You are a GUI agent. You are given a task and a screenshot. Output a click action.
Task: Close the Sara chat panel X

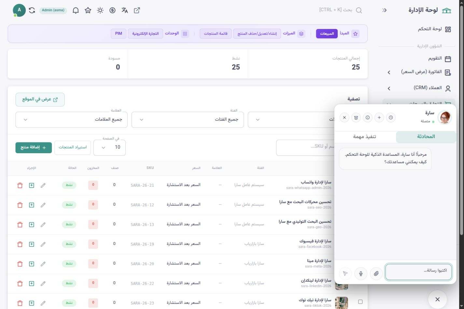[344, 117]
